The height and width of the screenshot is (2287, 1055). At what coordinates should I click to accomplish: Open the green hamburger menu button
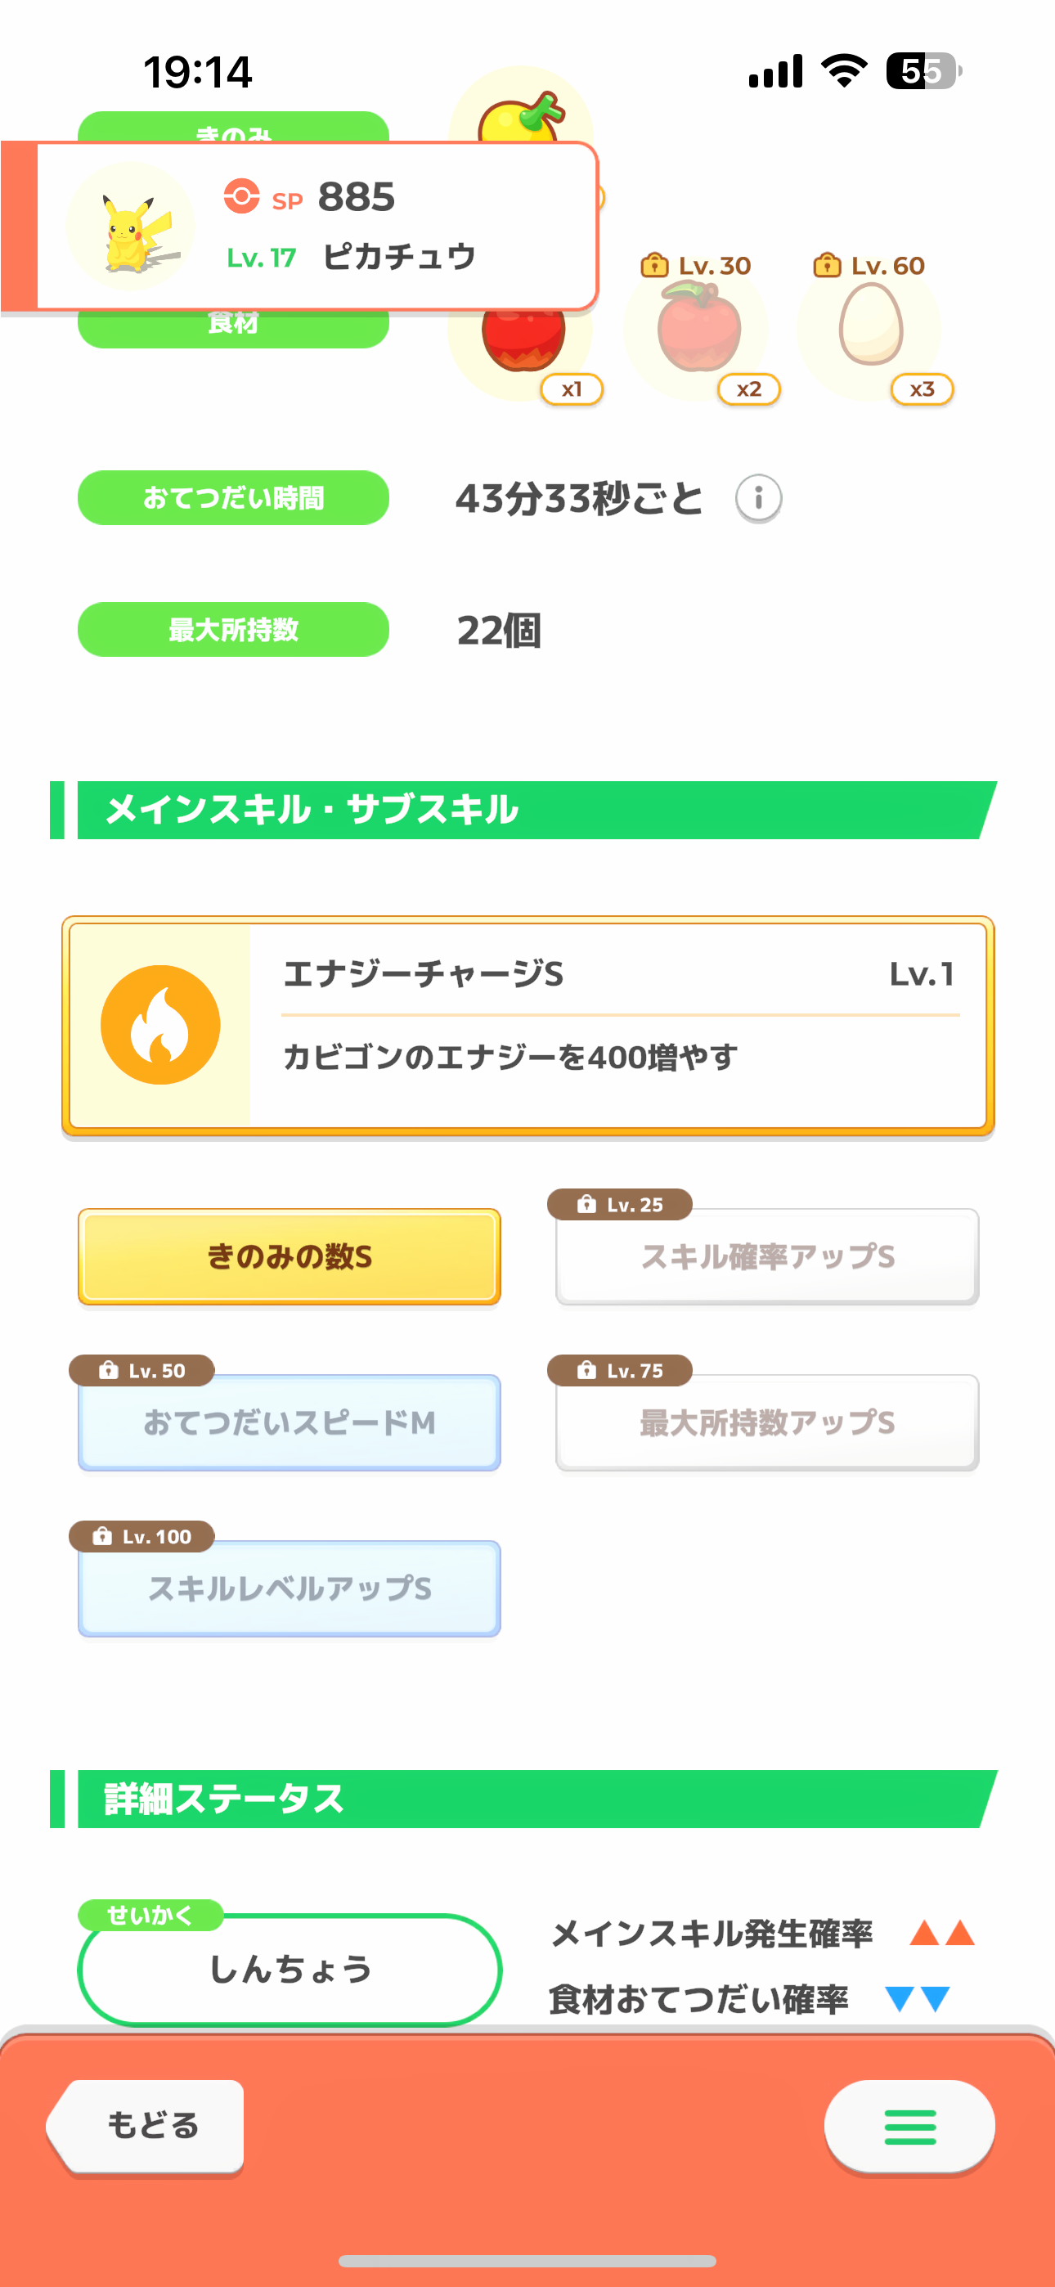[909, 2127]
